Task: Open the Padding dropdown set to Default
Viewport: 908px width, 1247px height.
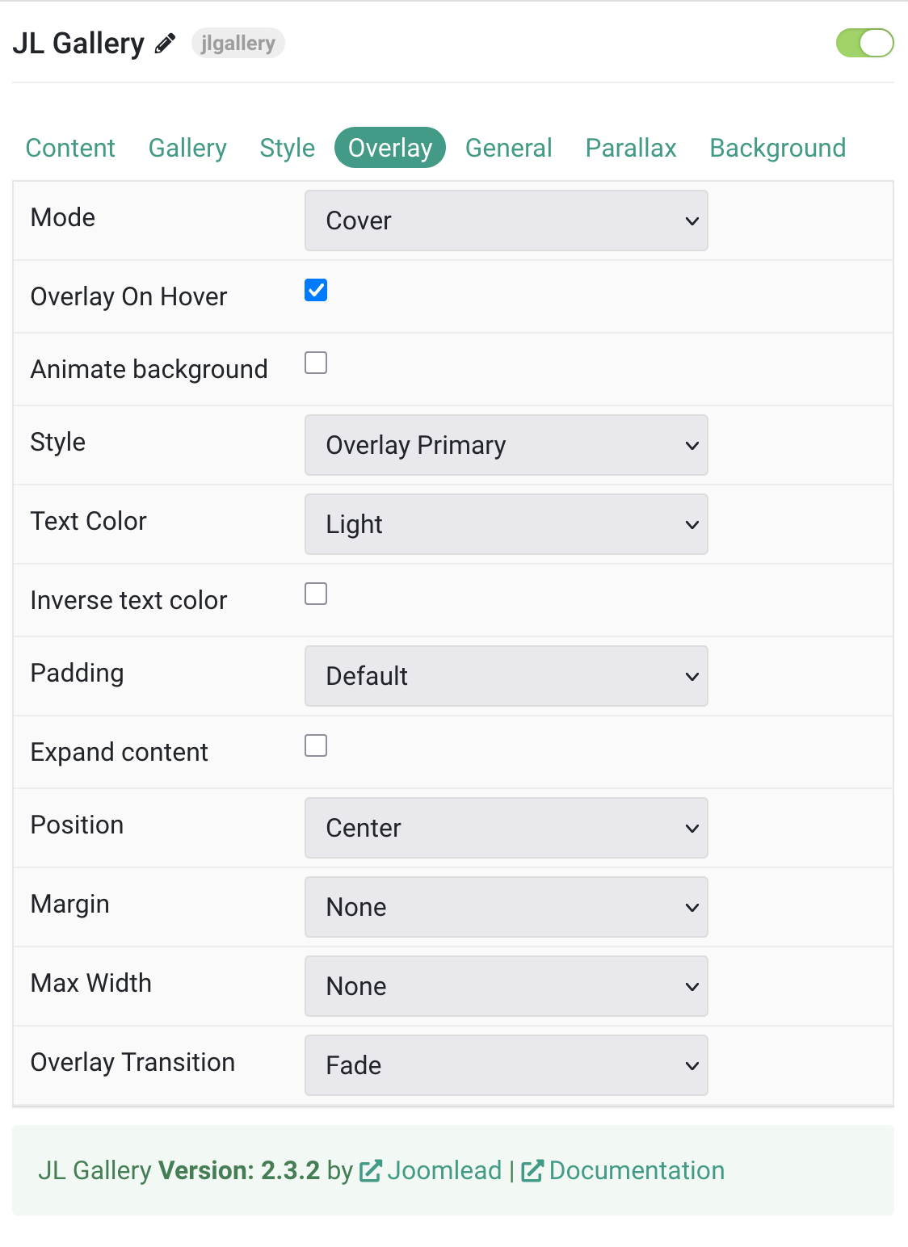Action: pos(507,676)
